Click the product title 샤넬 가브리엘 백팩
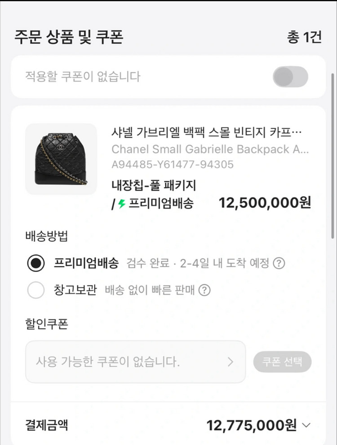 [206, 132]
